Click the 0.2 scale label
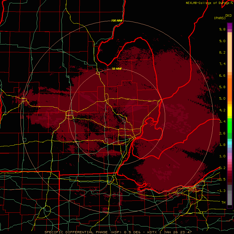This screenshot has height=234, width=234. [x=222, y=168]
